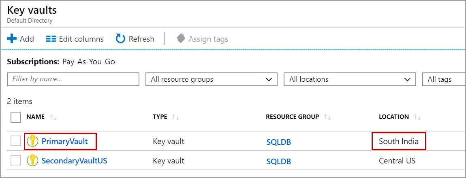This screenshot has height=178, width=466.
Task: Click the Edit columns icon
Action: point(51,39)
